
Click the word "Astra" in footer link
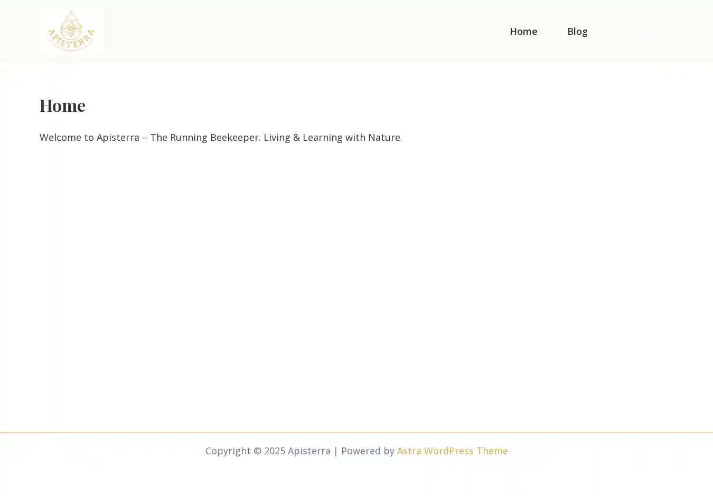pos(409,451)
